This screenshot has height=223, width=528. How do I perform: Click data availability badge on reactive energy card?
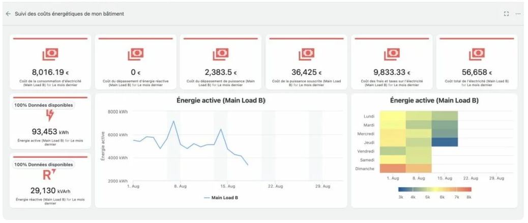[43, 165]
